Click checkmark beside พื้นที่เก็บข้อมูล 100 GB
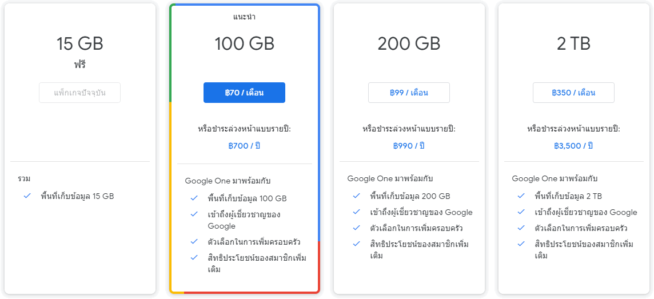The image size is (654, 299). click(194, 198)
